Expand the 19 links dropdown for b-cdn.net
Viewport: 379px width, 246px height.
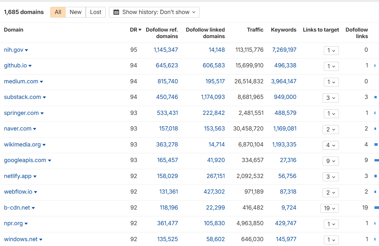point(329,208)
